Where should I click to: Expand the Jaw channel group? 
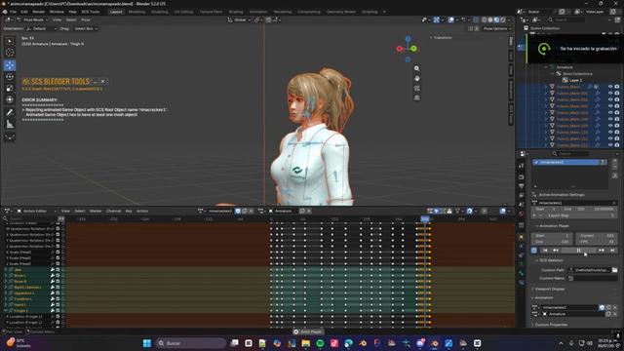(x=6, y=270)
